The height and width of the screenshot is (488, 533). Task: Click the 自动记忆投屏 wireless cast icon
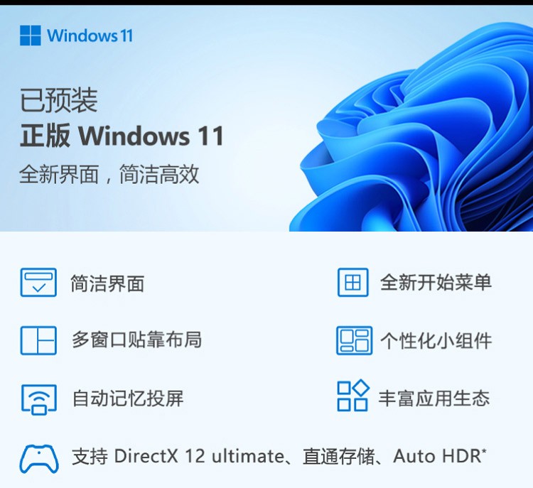[39, 399]
